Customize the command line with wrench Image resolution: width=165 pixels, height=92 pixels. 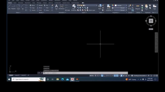click(x=42, y=73)
